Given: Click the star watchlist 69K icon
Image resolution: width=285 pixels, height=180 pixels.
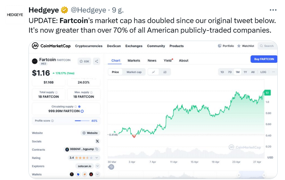Looking at the screenshot, I should [84, 61].
